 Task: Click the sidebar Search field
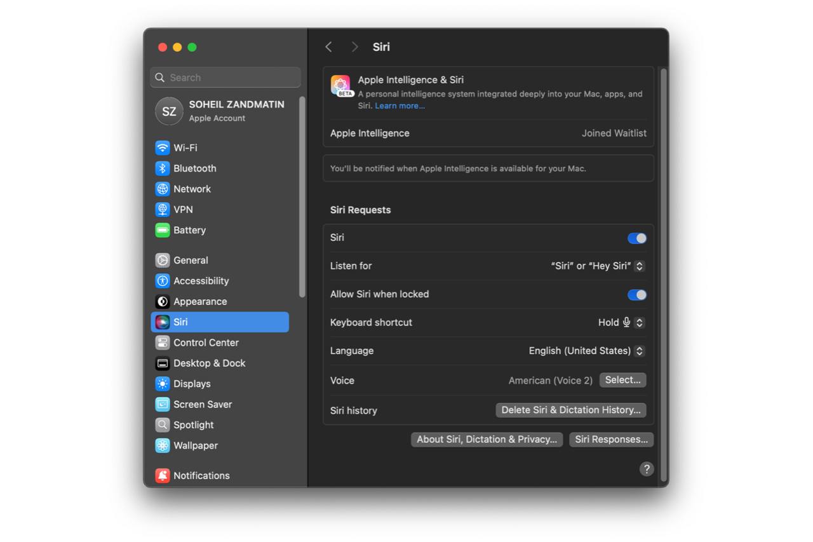[x=225, y=78]
